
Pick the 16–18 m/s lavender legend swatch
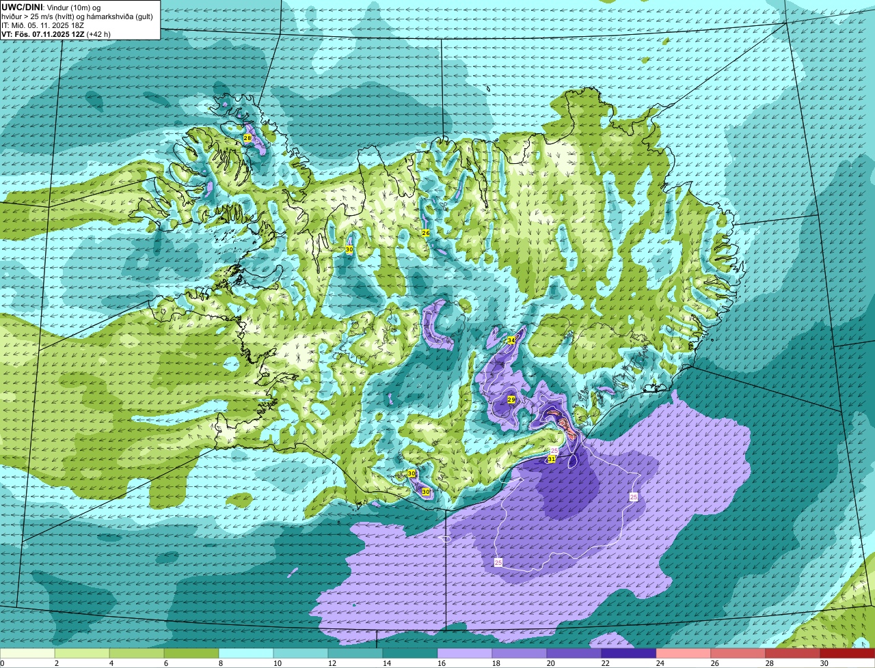465,654
